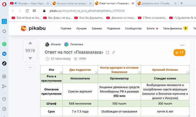The width and height of the screenshot is (196, 117).
Task: Collapse the post using the dash button
Action: tap(30, 68)
